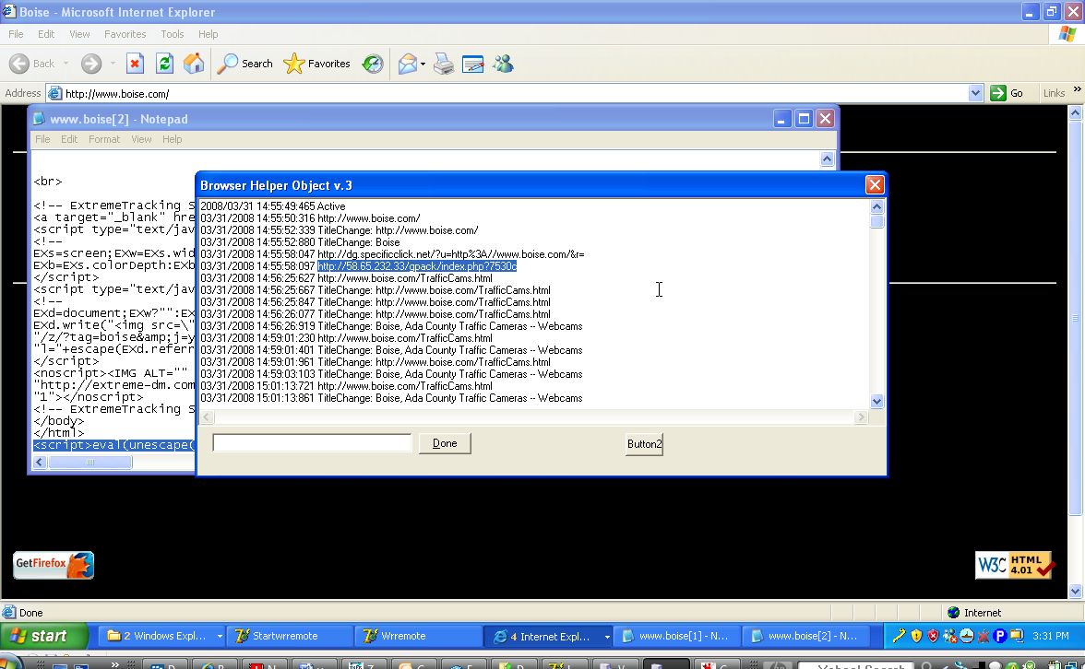Open the Address bar dropdown arrow
1085x669 pixels.
[976, 93]
